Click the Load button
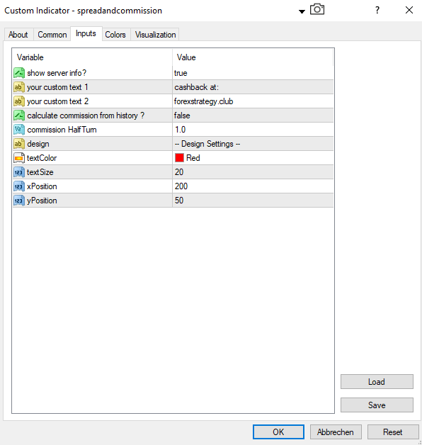This screenshot has width=422, height=445. point(377,382)
